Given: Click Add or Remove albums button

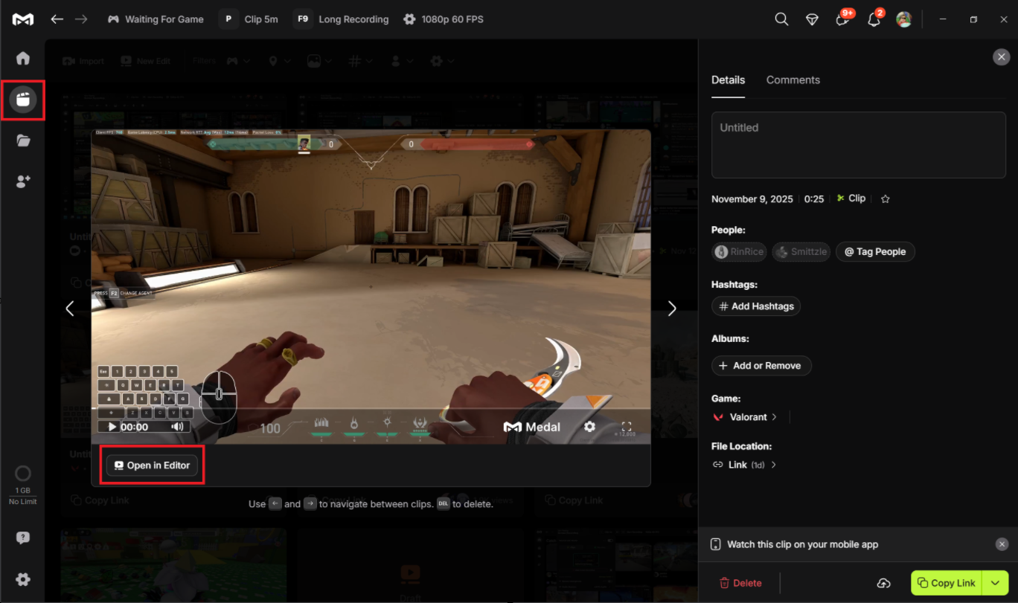Looking at the screenshot, I should 761,366.
